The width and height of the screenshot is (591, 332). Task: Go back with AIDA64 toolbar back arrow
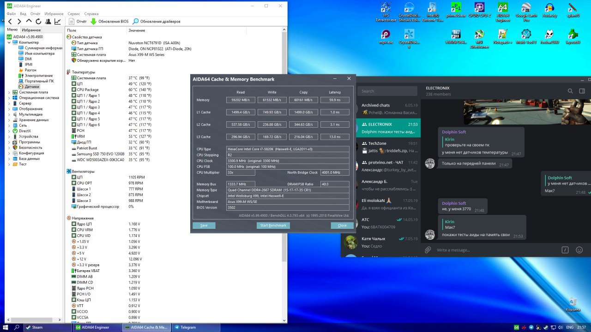[10, 21]
